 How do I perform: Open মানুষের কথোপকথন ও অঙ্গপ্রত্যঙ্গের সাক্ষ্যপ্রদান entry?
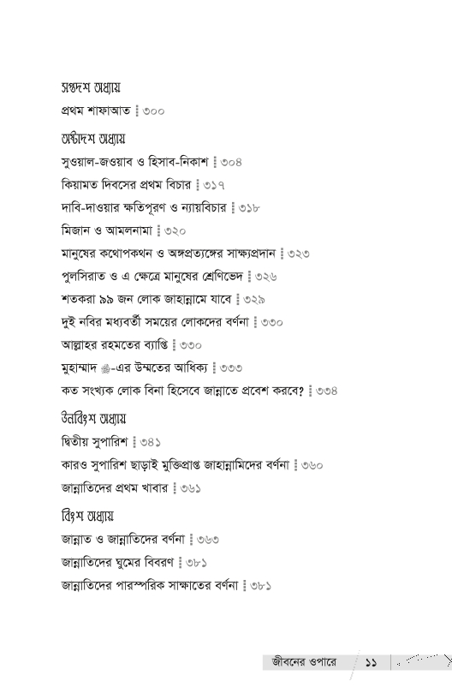pyautogui.click(x=185, y=254)
